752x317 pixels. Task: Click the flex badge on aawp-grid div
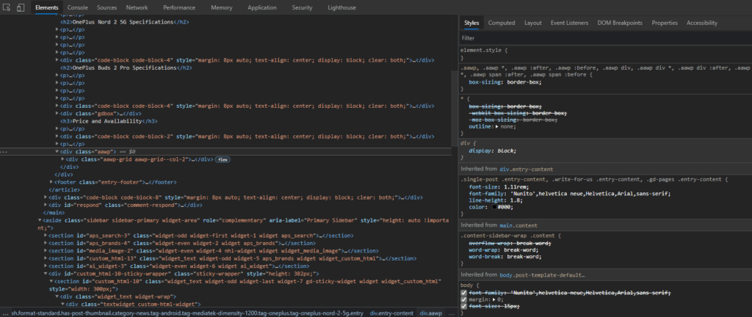click(x=222, y=158)
